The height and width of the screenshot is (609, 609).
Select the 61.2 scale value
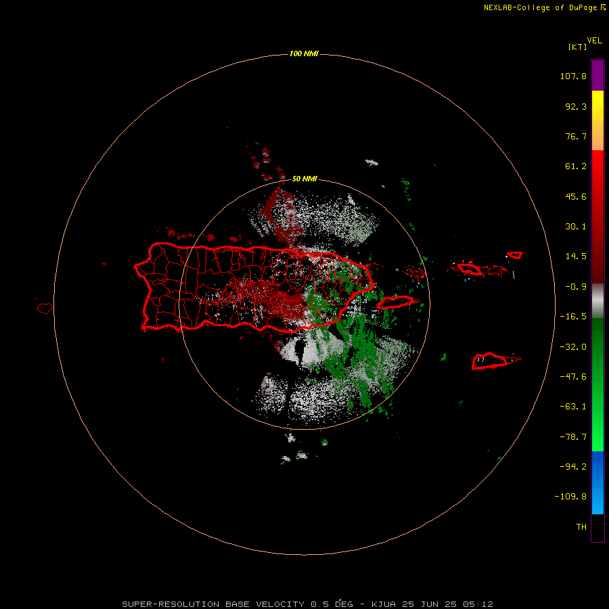tap(576, 166)
